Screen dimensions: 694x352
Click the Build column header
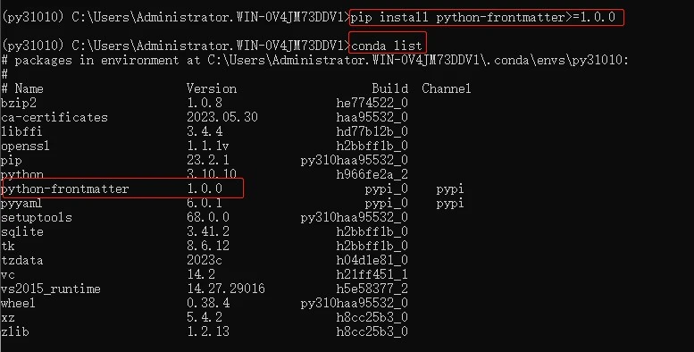390,88
